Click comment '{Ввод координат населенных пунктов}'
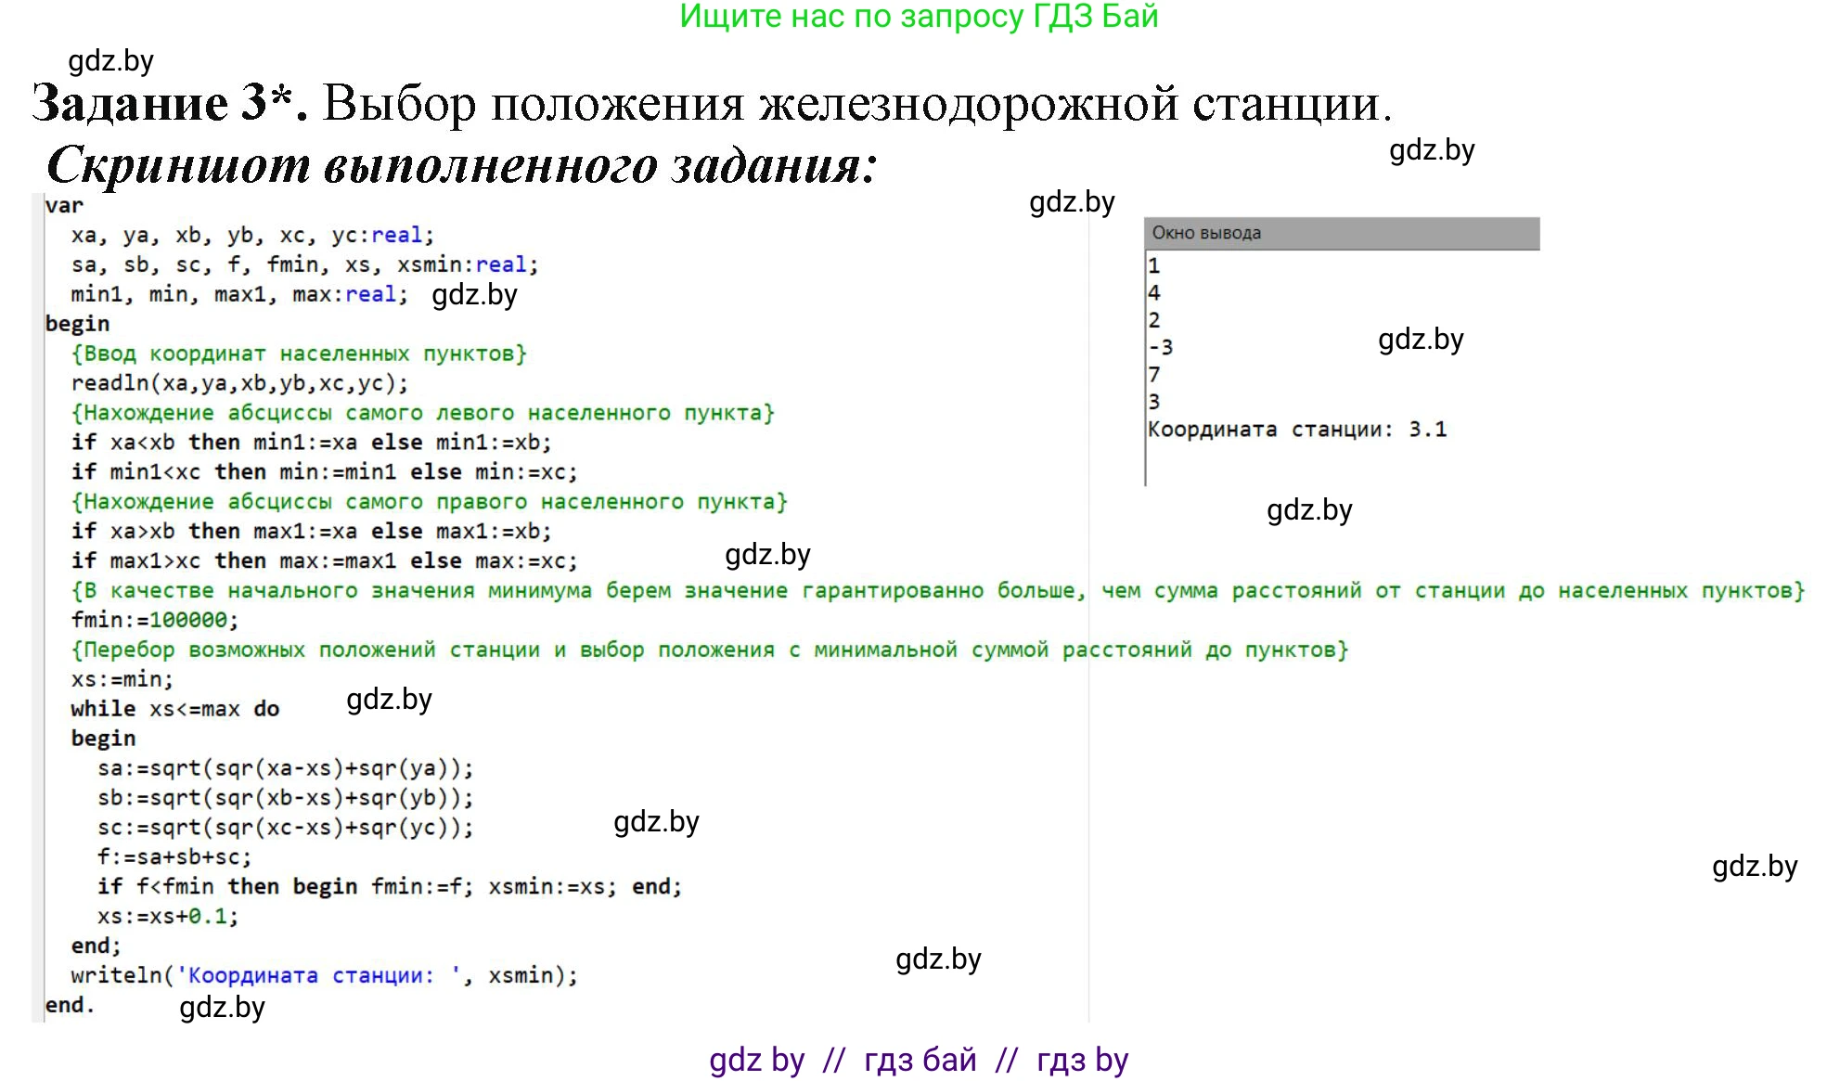This screenshot has width=1840, height=1081. 299,354
